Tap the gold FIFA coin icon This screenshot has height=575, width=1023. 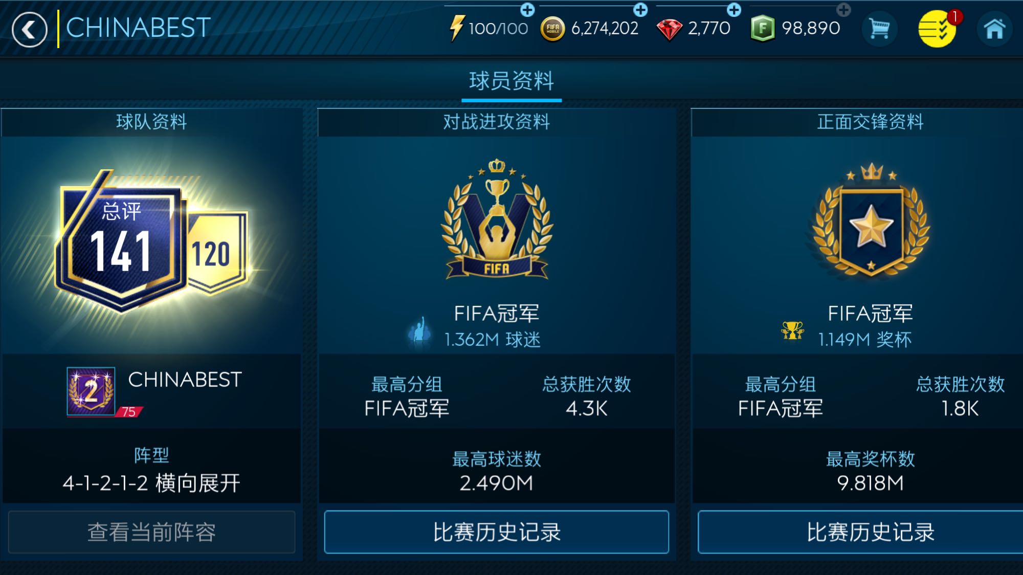(553, 29)
